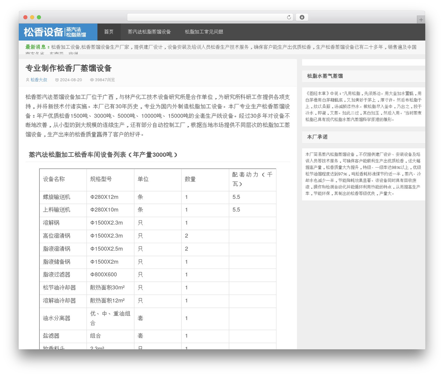Click the 设备名称 column header
The width and height of the screenshot is (444, 376).
coord(63,179)
